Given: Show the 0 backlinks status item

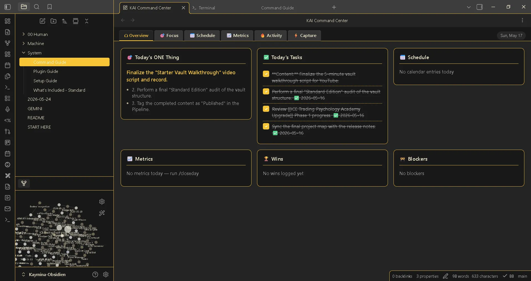Looking at the screenshot, I should [402, 276].
